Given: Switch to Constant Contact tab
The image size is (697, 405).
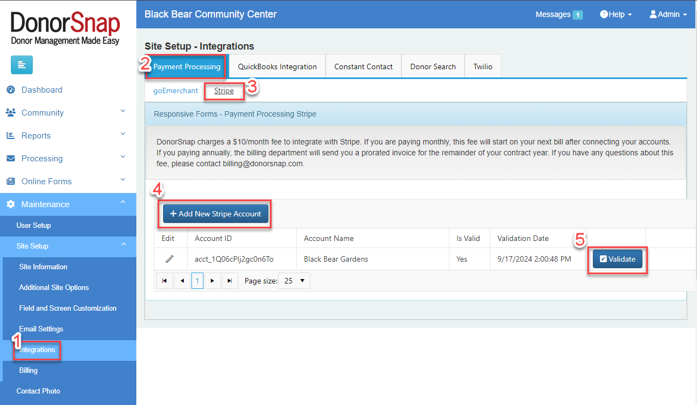Looking at the screenshot, I should pos(363,67).
